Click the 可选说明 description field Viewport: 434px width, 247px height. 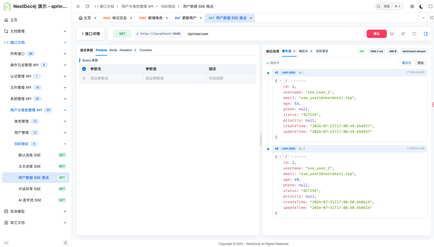pos(231,78)
